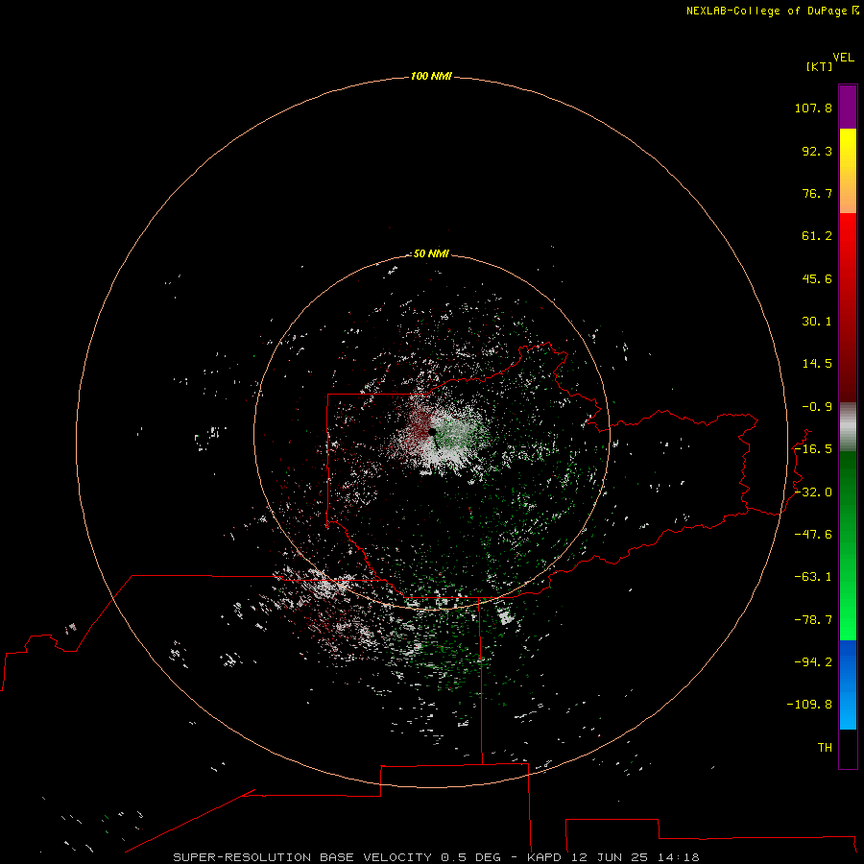
Task: Click the -94.2 scale value
Action: tap(813, 662)
